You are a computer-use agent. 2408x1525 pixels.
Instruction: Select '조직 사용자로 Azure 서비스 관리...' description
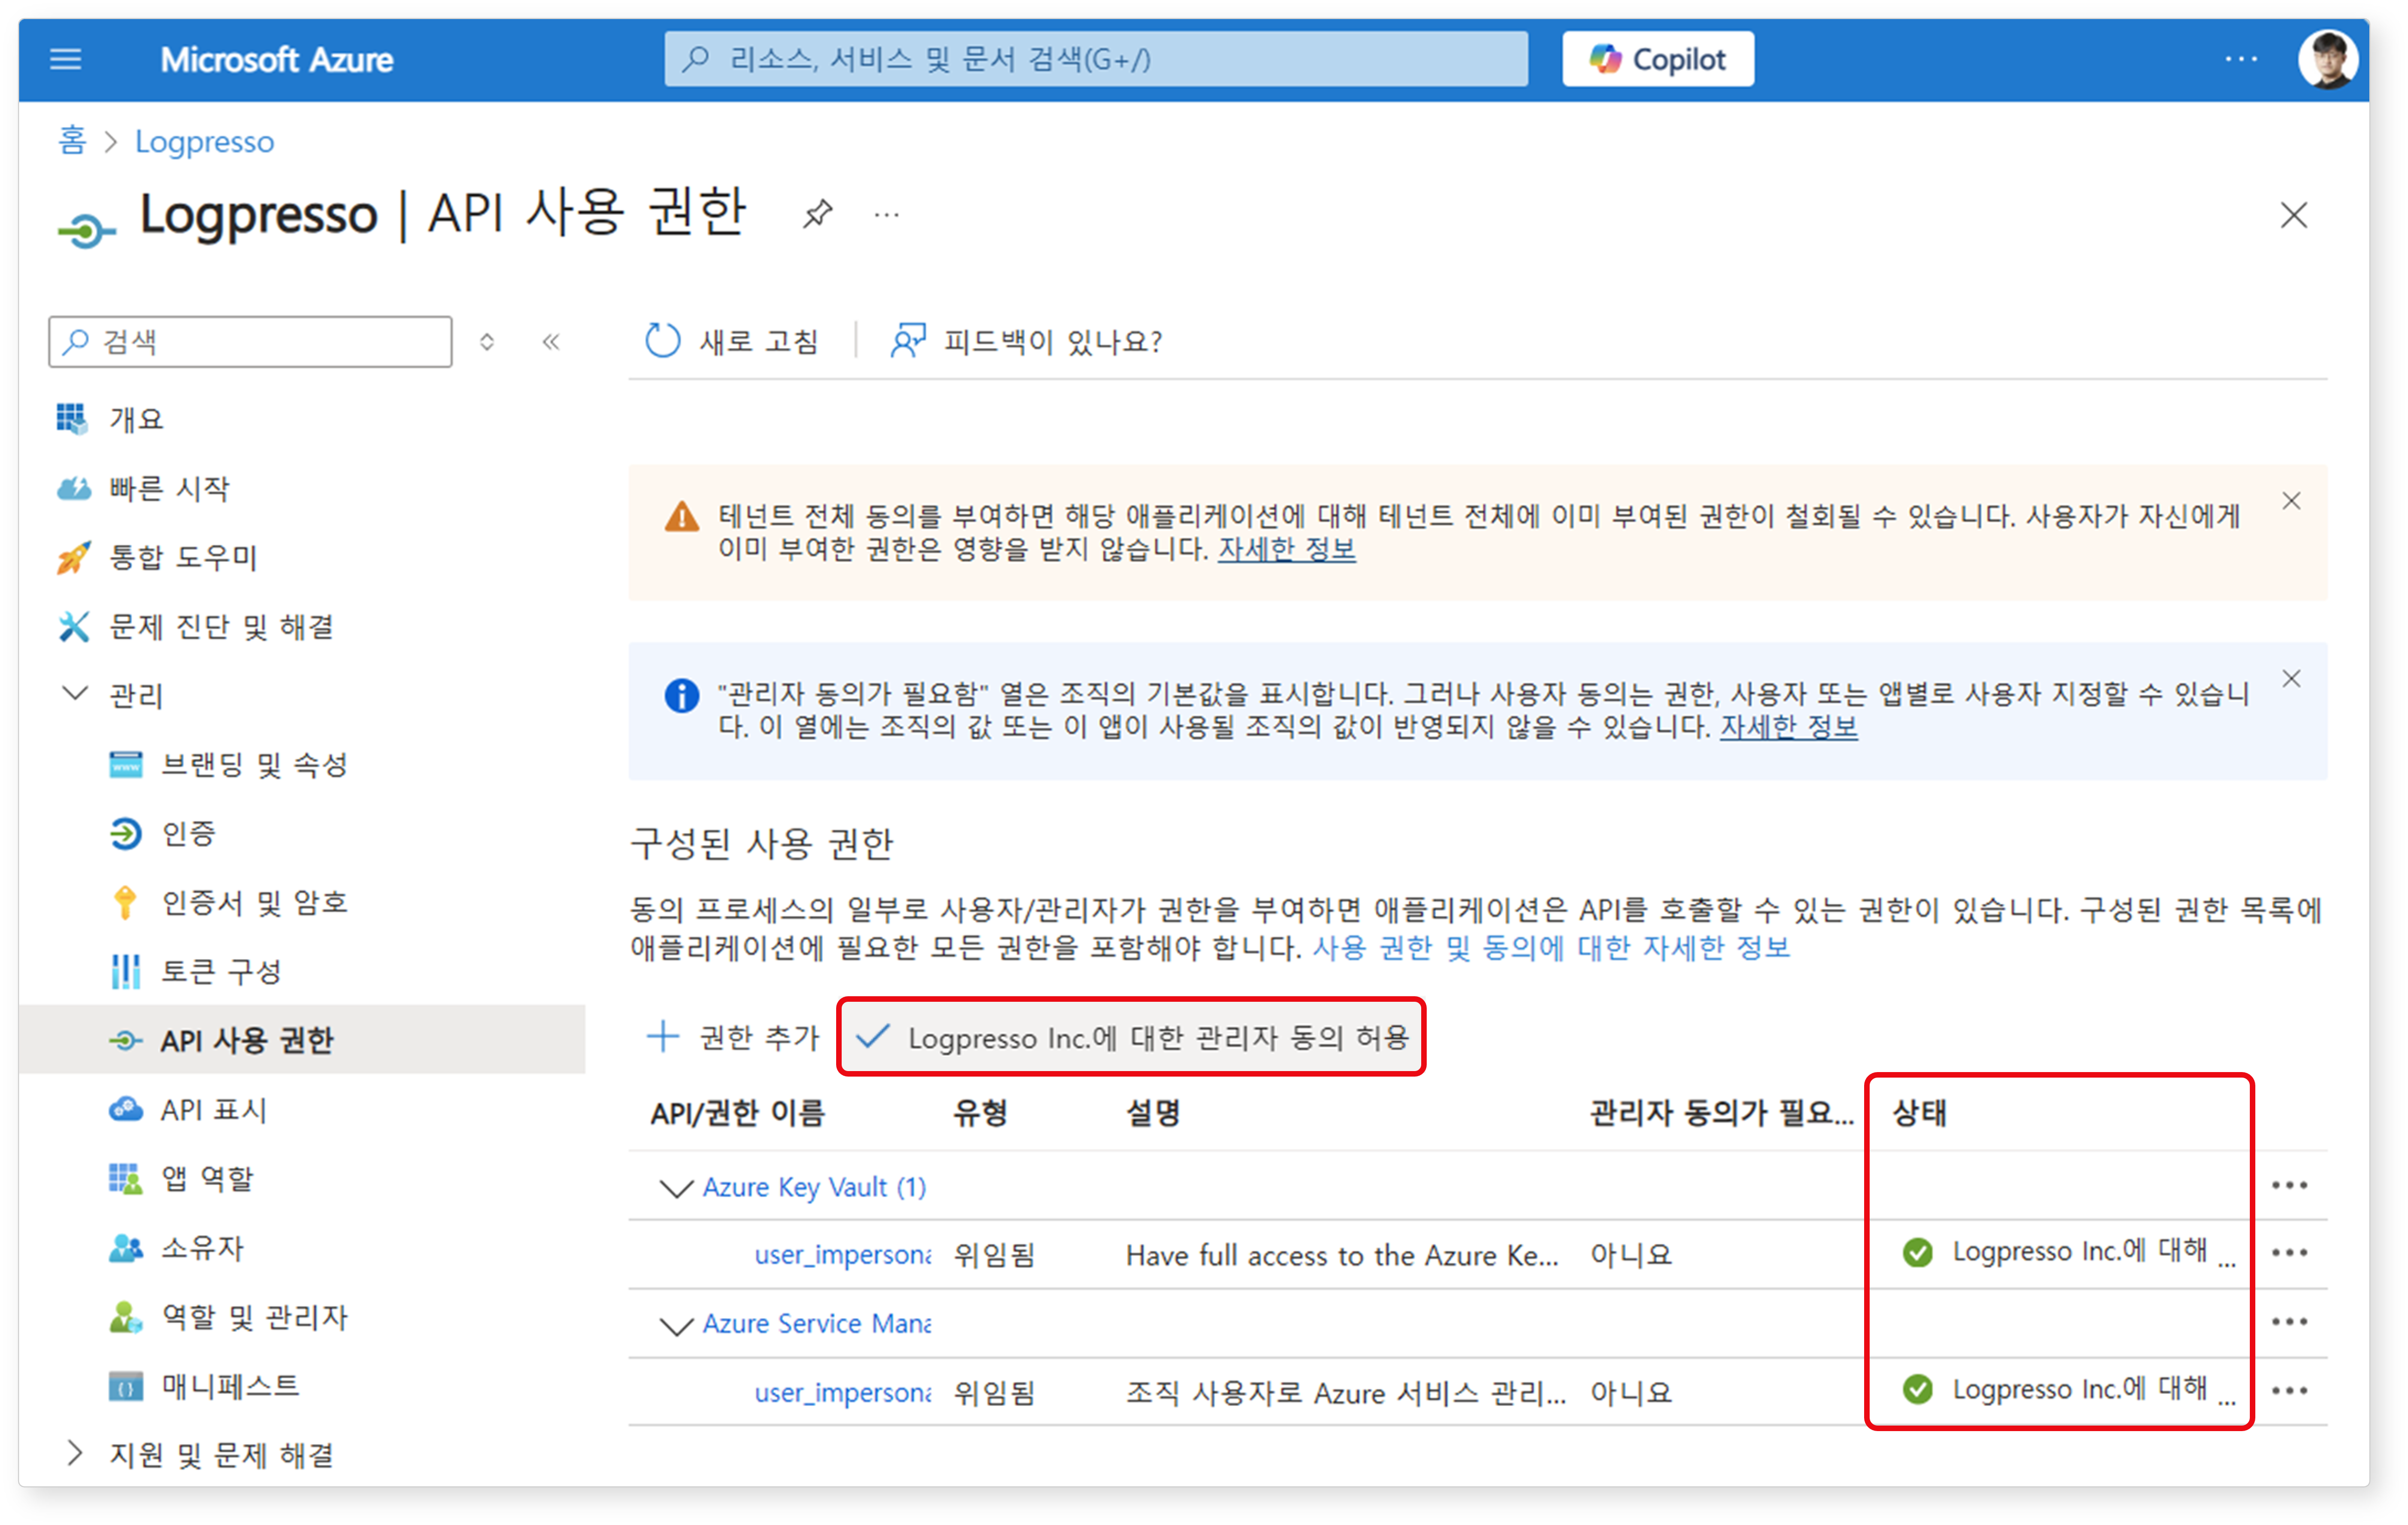[1346, 1393]
